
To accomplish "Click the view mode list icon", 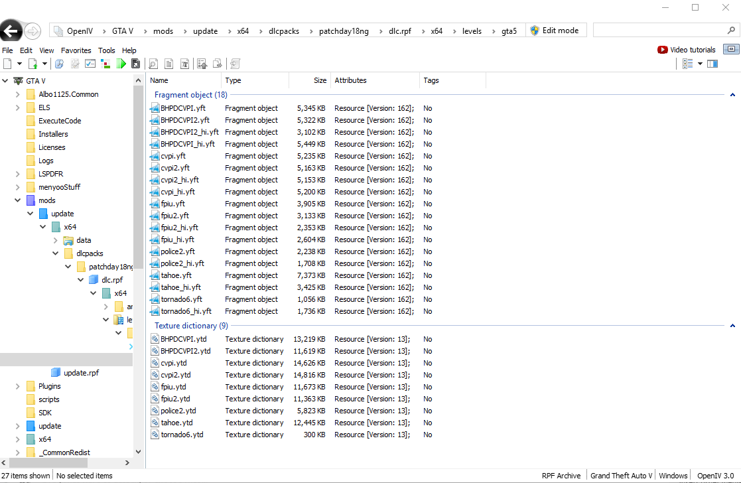I will point(688,64).
